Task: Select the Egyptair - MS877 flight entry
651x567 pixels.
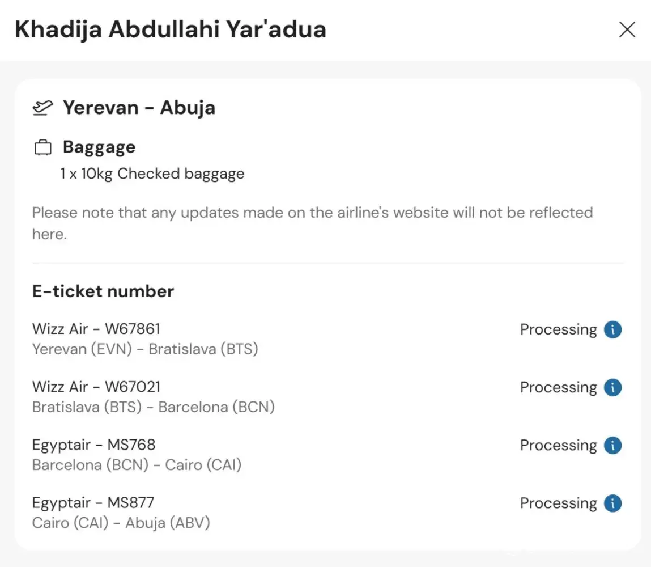Action: click(x=93, y=502)
